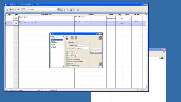The image size is (181, 102).
Task: Click greyed Save icon in Users dialog
Action: (72, 38)
